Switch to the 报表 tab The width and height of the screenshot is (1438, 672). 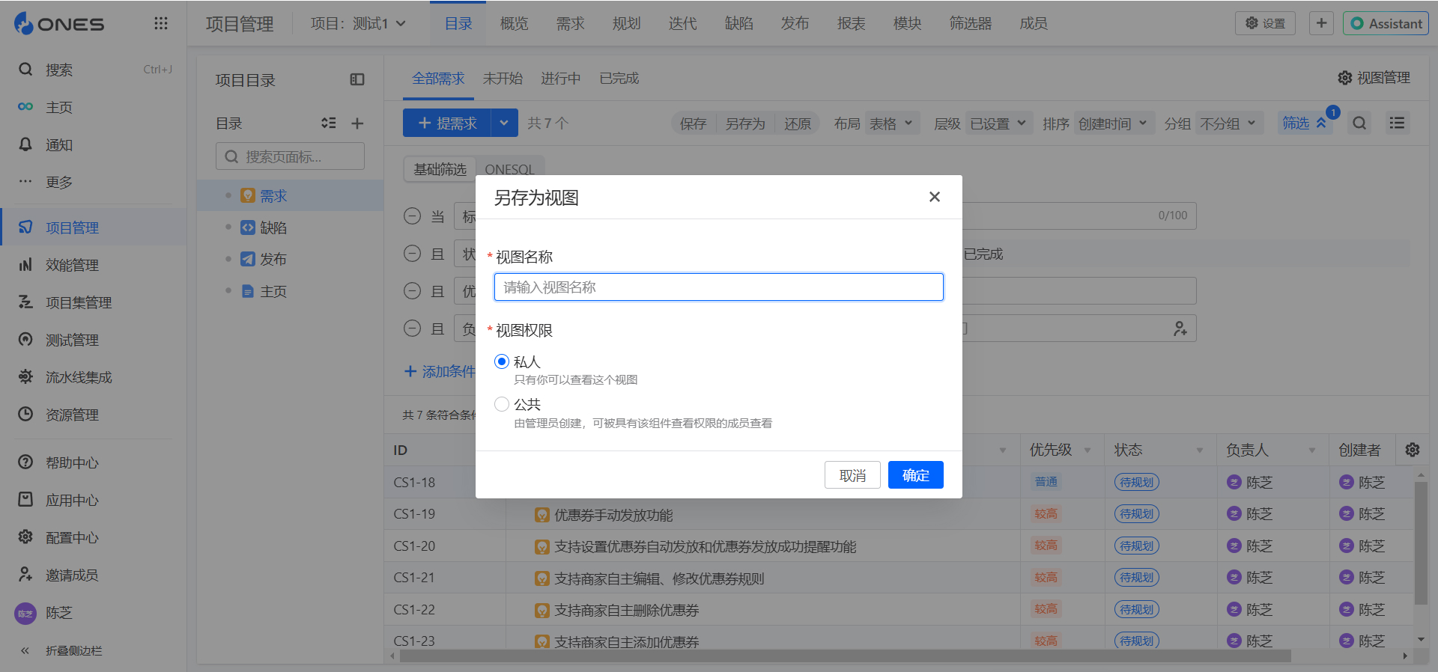[851, 24]
